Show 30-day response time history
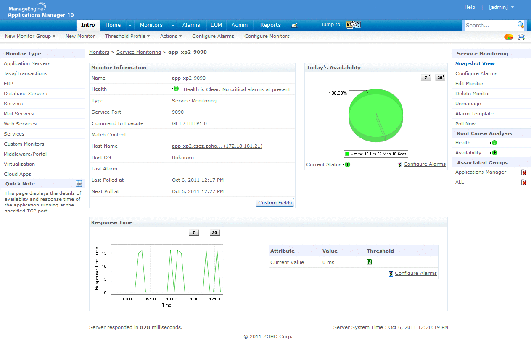 tap(215, 232)
